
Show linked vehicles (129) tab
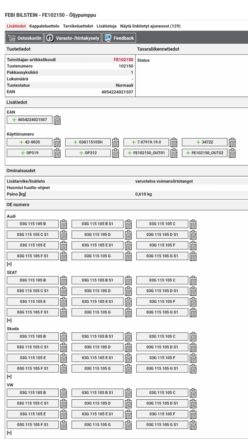(150, 26)
